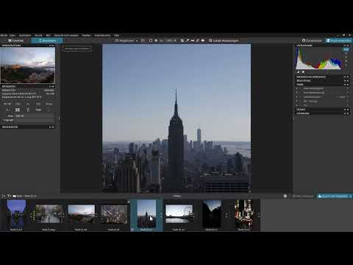Image resolution: width=353 pixels, height=265 pixels.
Task: Switch to the blue Bearbeiten tab
Action: click(47, 40)
